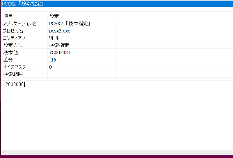The image size is (233, 158).
Task: Click the リトル endian value
Action: 54,38
